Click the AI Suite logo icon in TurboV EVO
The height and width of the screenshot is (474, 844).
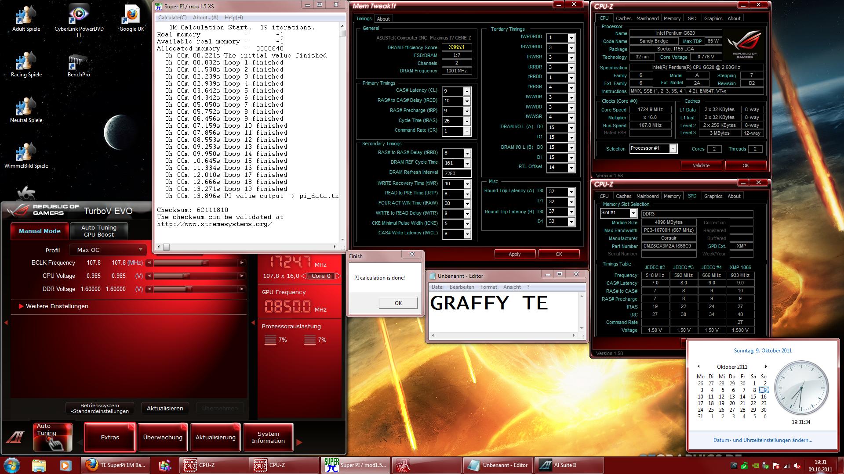coord(15,437)
